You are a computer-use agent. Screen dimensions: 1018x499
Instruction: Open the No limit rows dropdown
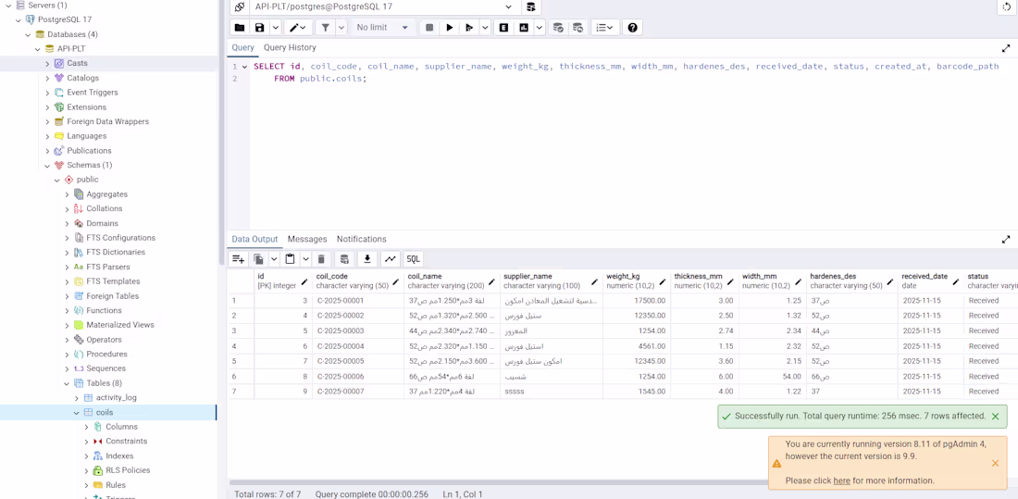click(382, 27)
